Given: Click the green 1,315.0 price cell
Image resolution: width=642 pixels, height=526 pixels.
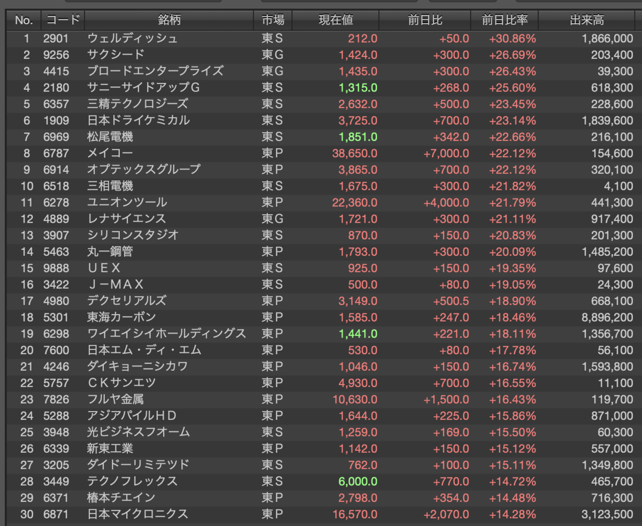Looking at the screenshot, I should coord(358,87).
